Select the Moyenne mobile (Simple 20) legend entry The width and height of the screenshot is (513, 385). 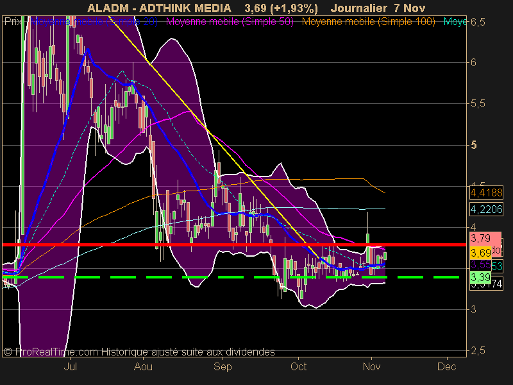94,22
